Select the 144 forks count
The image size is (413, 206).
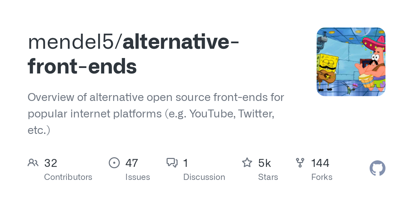click(x=320, y=163)
